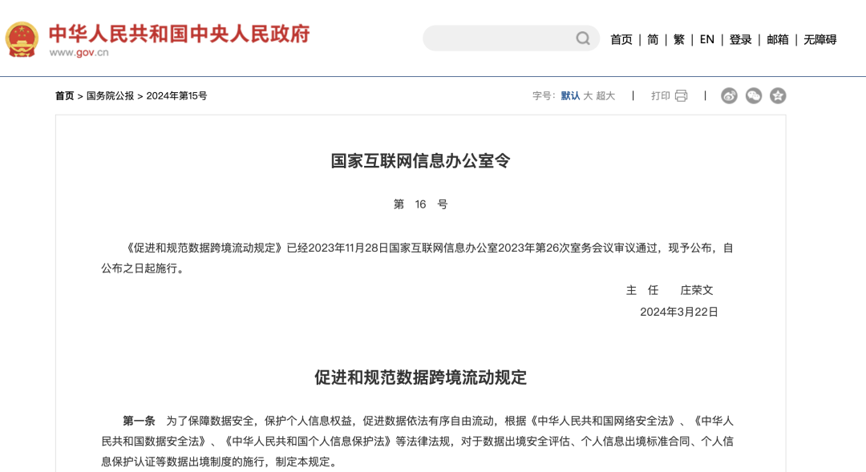Set font size to 大
Image resolution: width=866 pixels, height=472 pixels.
(x=588, y=96)
